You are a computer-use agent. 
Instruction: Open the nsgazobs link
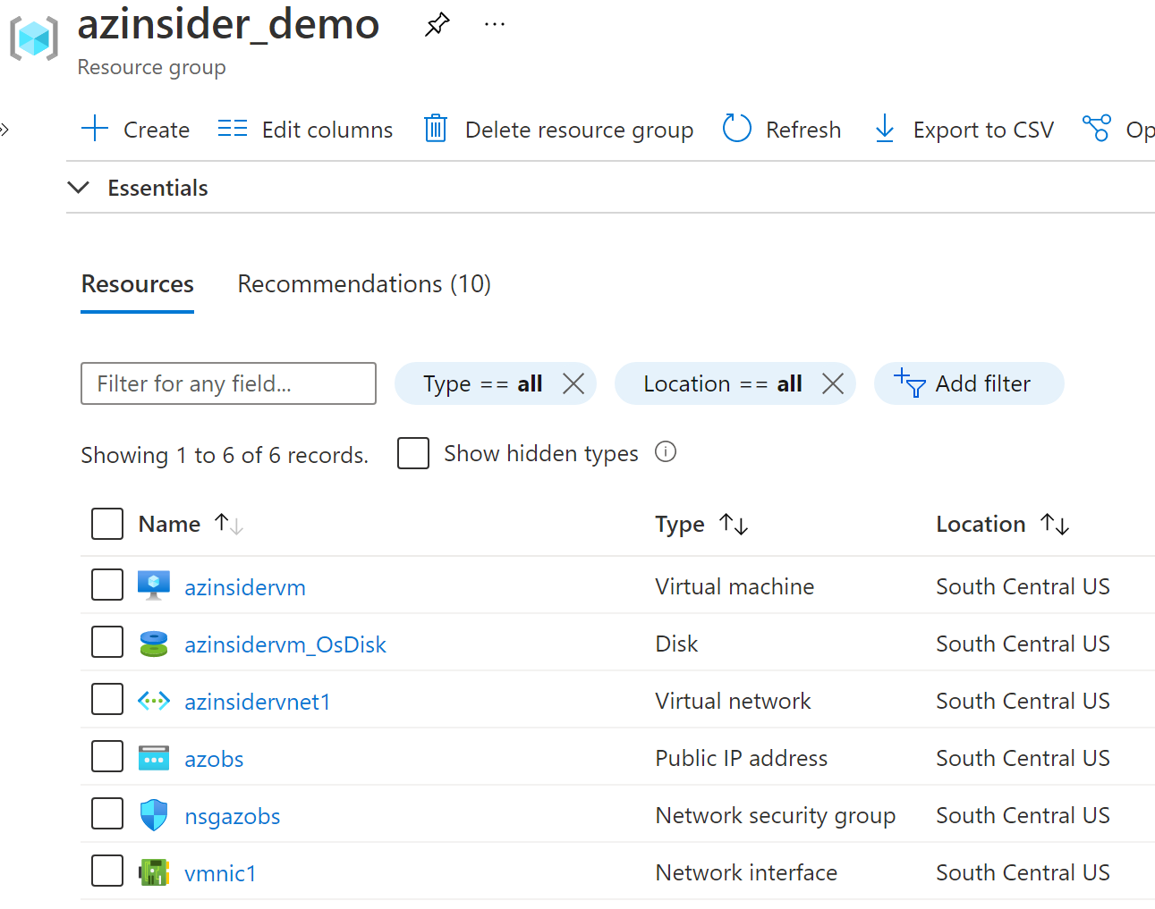tap(233, 816)
